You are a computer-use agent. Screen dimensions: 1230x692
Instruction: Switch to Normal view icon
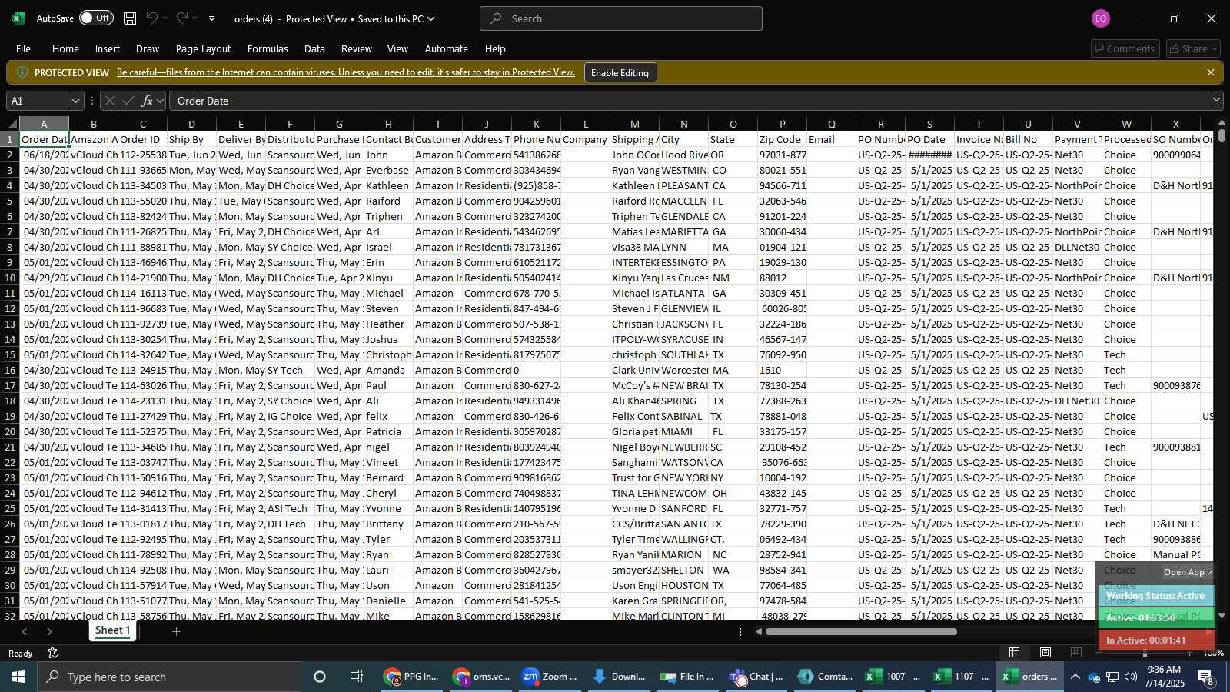pos(1014,653)
